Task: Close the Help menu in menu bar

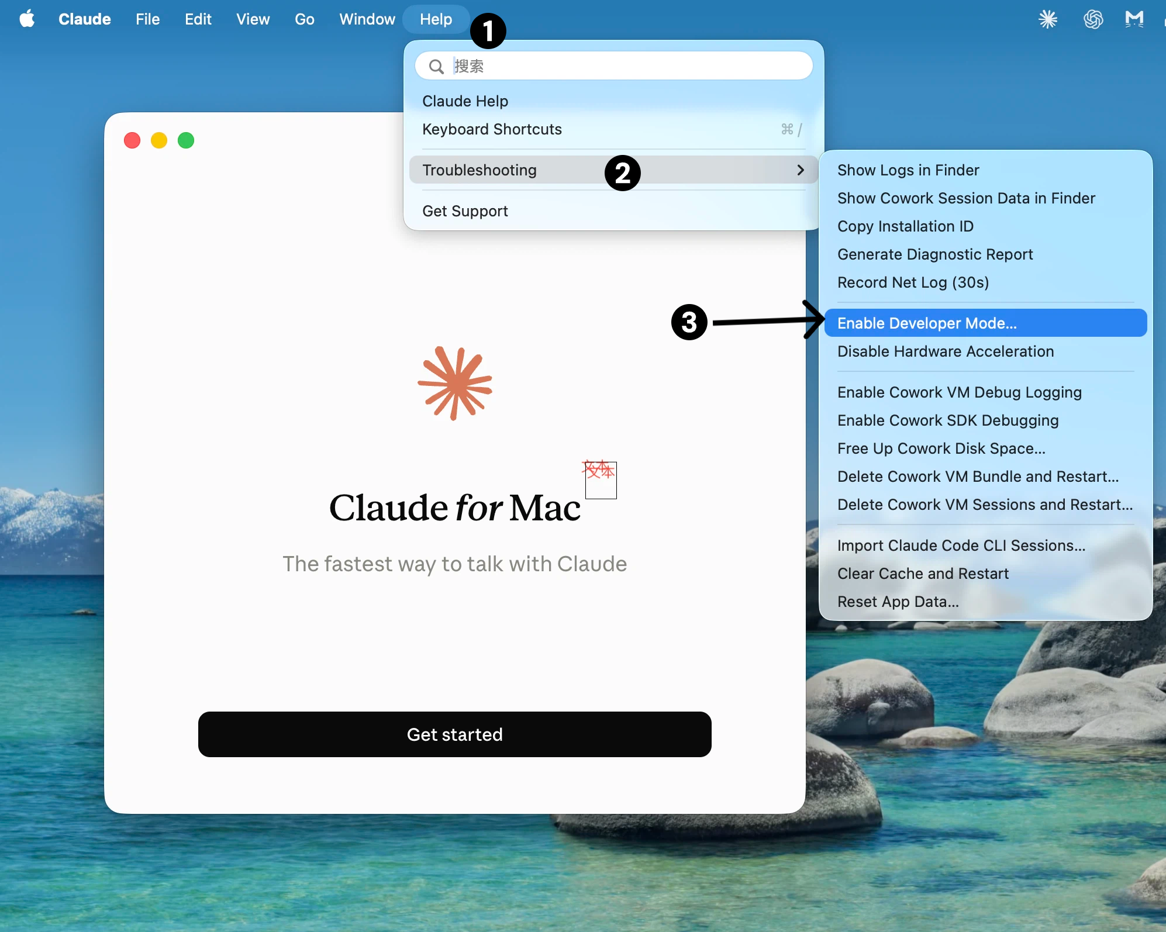Action: 436,19
